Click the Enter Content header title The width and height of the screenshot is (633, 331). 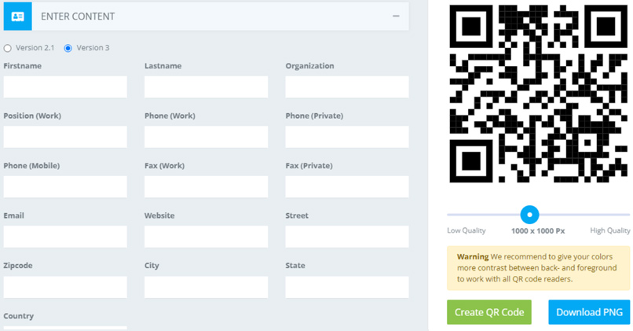click(x=78, y=17)
